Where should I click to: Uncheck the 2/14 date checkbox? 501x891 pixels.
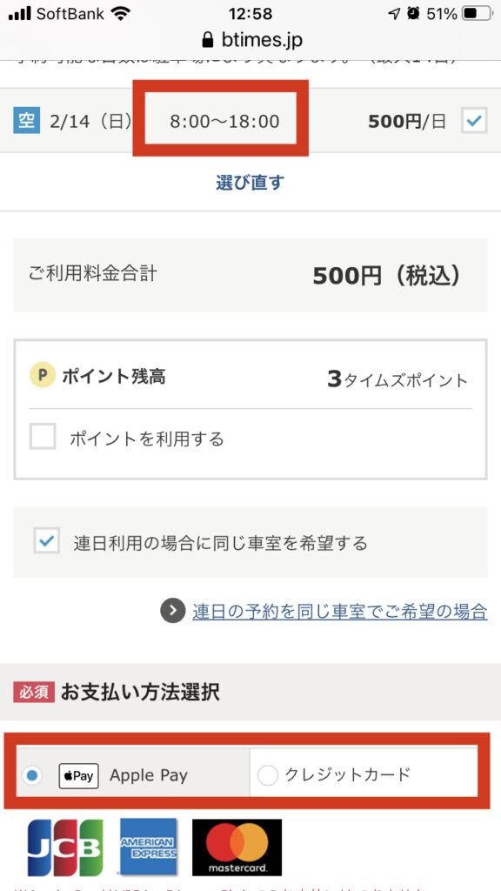474,120
